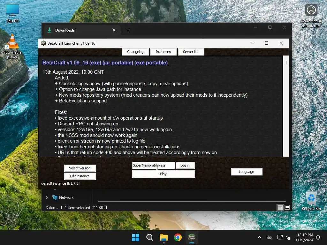This screenshot has width=327, height=245.
Task: Launch Google Chrome from taskbar
Action: coord(178,237)
